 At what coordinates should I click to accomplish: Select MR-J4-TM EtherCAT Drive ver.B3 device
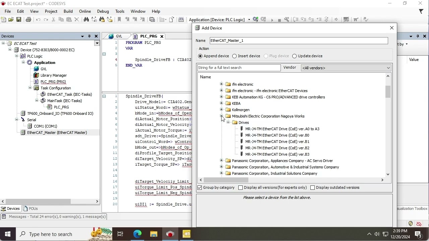[x=277, y=154]
